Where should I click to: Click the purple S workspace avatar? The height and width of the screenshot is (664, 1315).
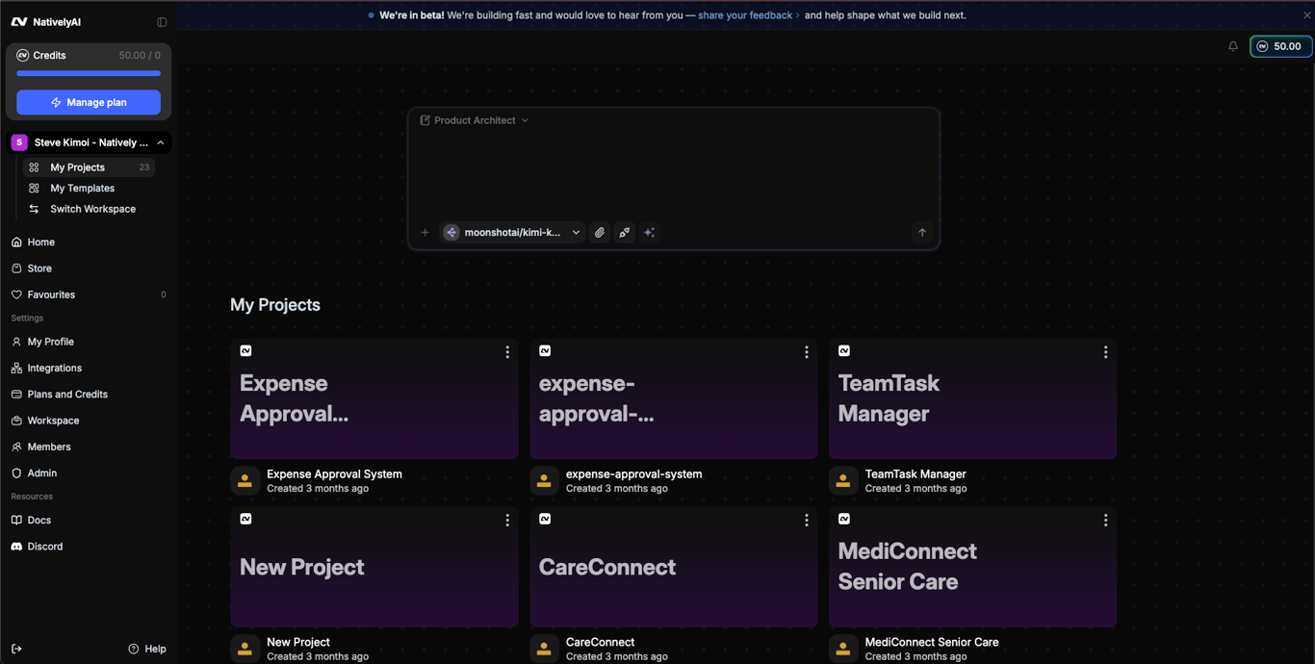coord(19,142)
